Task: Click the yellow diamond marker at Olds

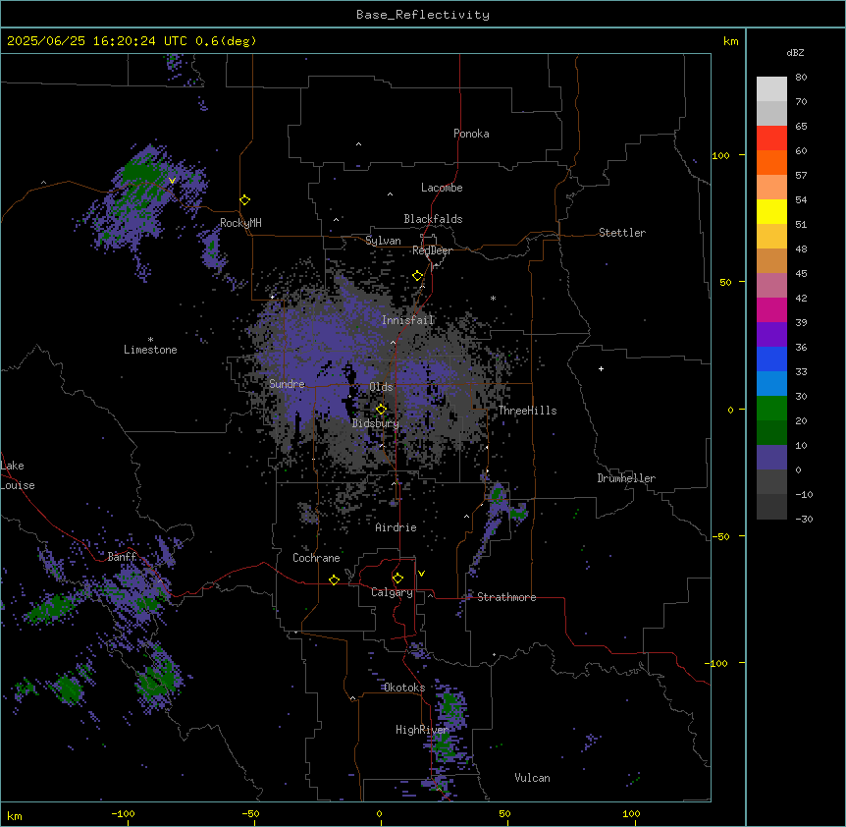Action: click(382, 410)
